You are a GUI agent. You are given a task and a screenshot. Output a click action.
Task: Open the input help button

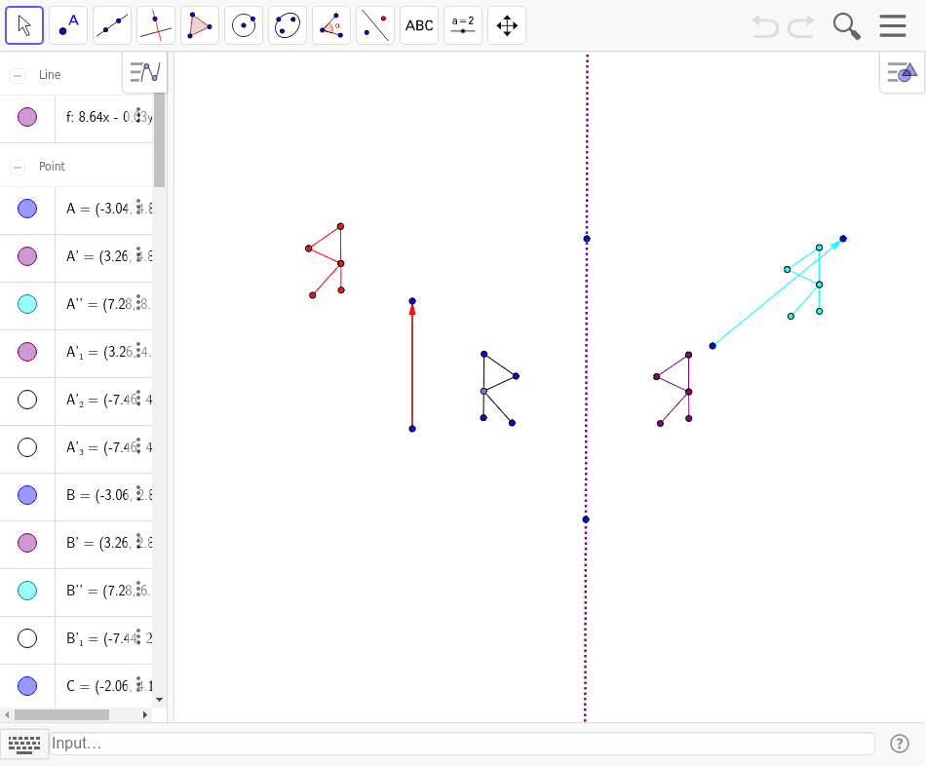point(900,744)
